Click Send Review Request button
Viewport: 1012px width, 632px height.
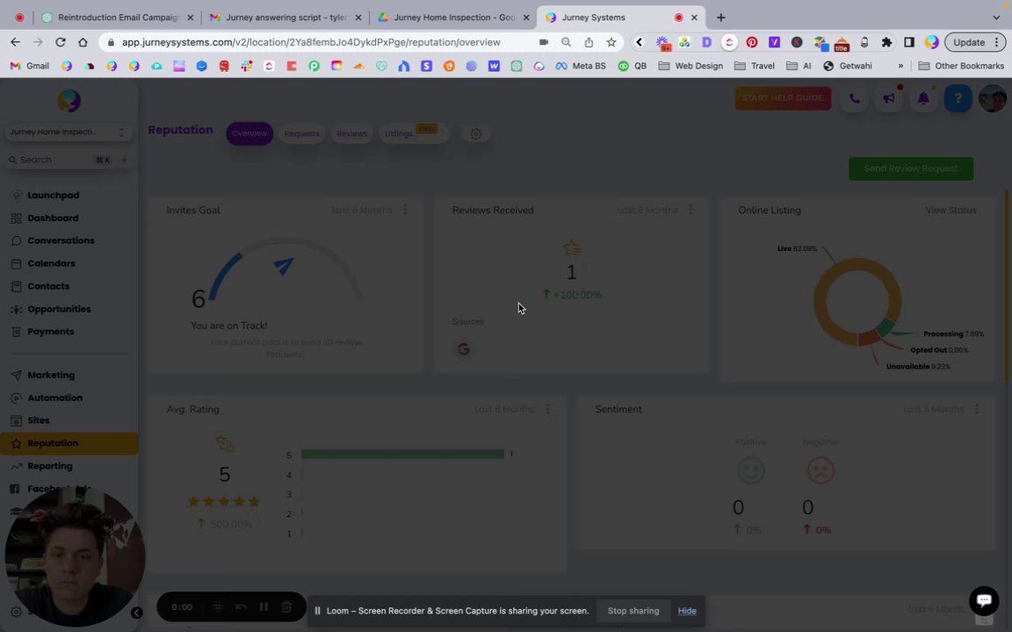click(911, 169)
